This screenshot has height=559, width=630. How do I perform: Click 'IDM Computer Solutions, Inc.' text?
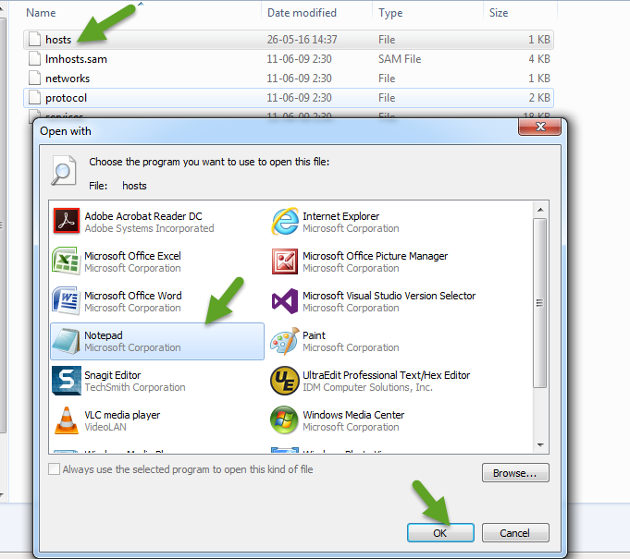367,387
